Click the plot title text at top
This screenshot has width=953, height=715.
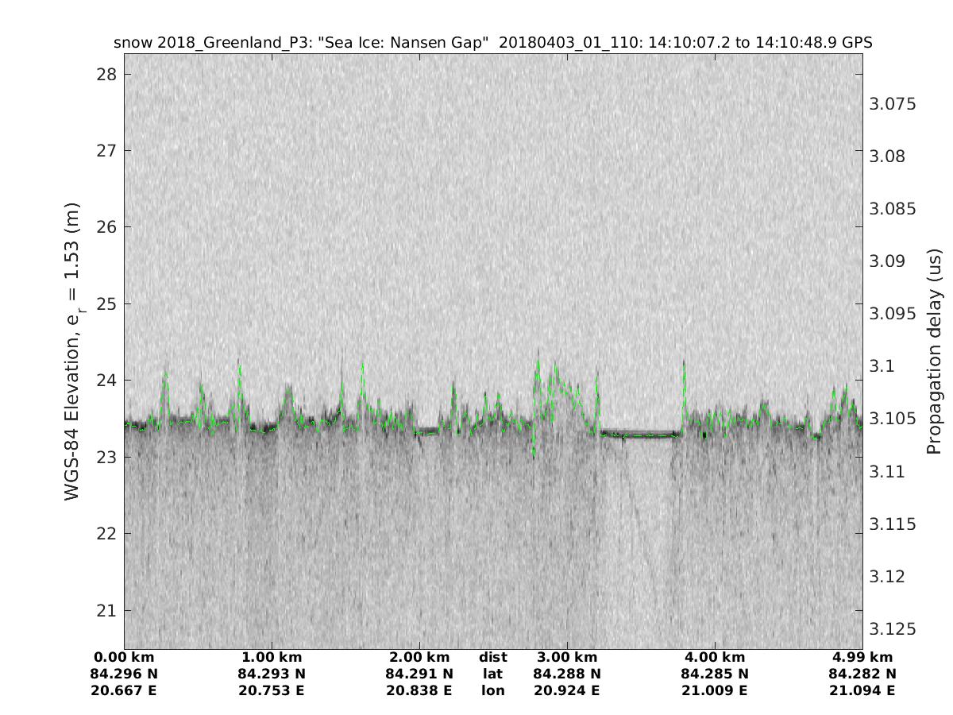tap(492, 43)
